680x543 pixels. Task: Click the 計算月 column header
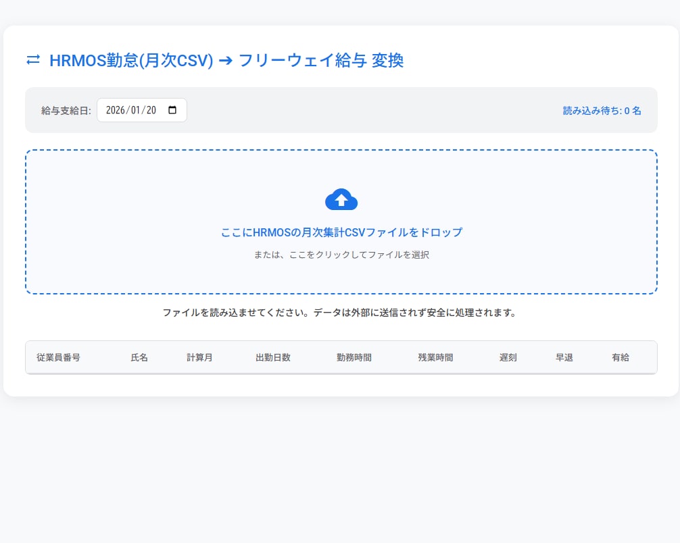[199, 357]
